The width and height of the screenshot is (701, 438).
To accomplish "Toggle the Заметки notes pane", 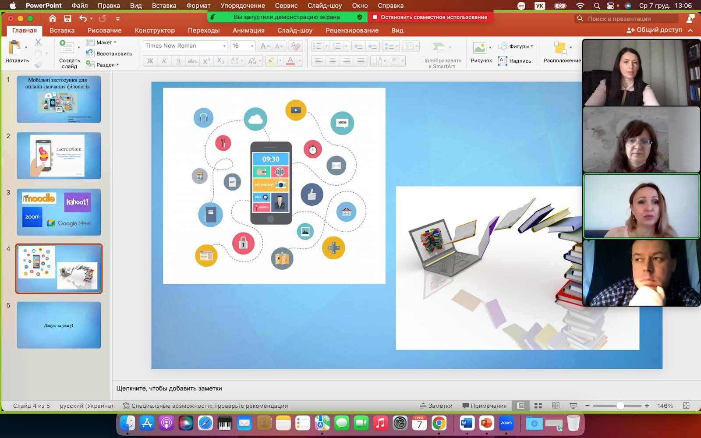I will pos(436,406).
